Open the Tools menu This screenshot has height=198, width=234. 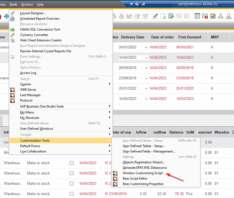click(x=13, y=5)
